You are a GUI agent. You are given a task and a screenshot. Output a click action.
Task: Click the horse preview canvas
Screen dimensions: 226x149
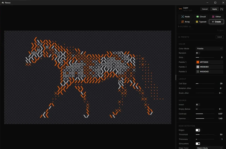coord(88,77)
